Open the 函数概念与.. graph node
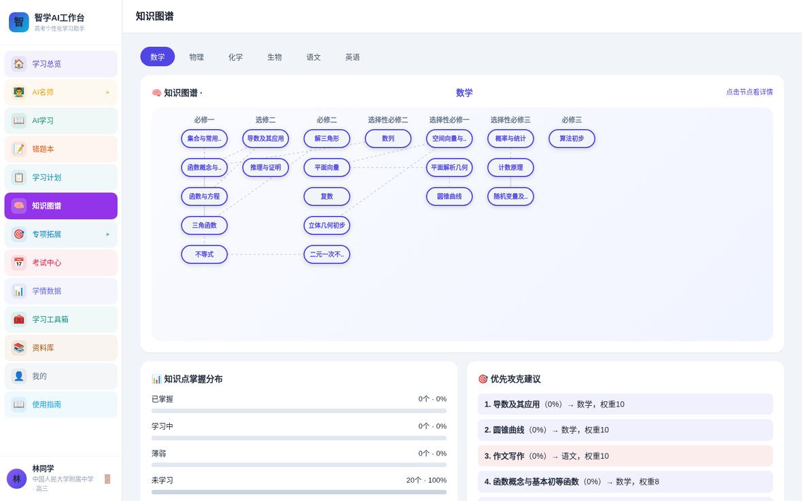The image size is (802, 501). [x=204, y=167]
